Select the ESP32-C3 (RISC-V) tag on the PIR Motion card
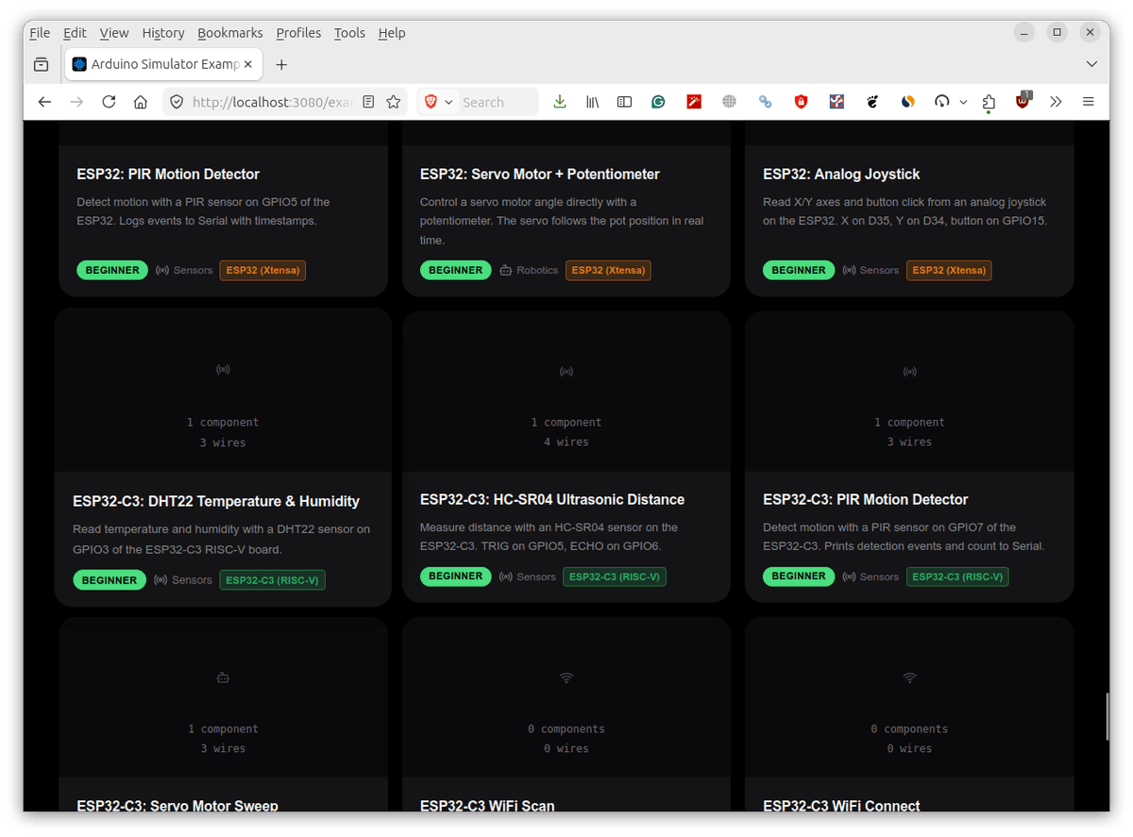The image size is (1133, 837). click(957, 577)
